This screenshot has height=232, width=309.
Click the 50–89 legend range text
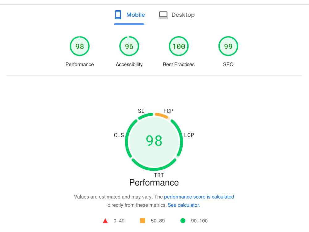pyautogui.click(x=158, y=221)
